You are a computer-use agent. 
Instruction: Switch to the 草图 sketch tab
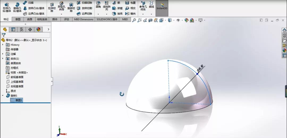[18, 19]
